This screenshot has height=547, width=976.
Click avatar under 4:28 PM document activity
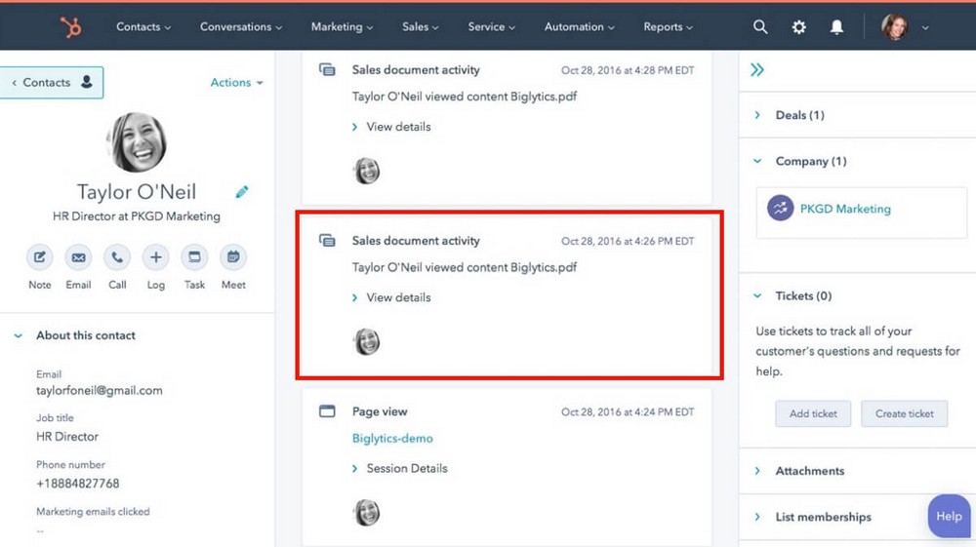(367, 171)
